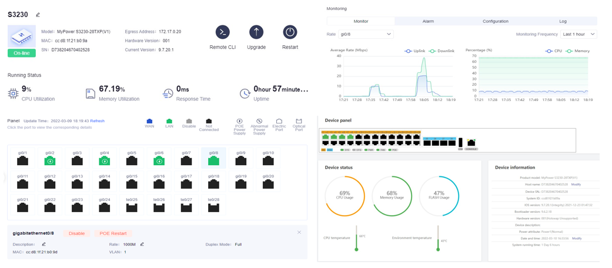Click the Upgrade firmware icon
This screenshot has height=268, width=612.
(256, 32)
